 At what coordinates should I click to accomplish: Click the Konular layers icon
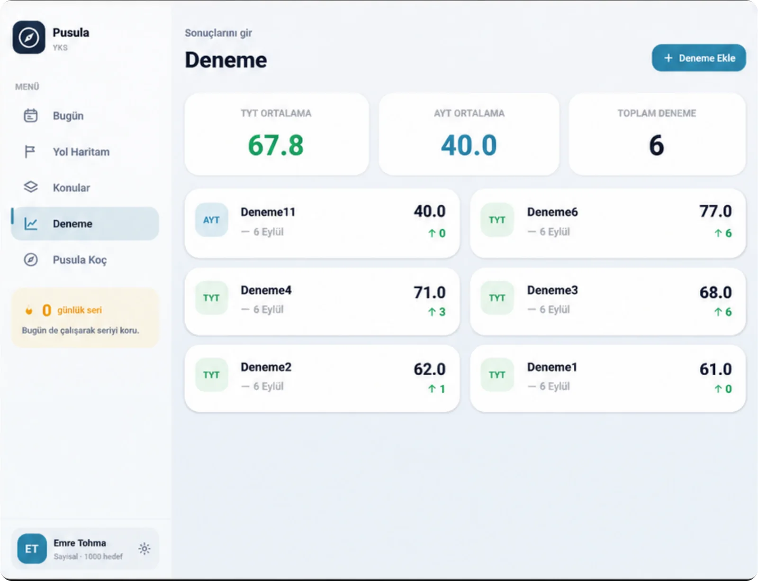pyautogui.click(x=31, y=187)
